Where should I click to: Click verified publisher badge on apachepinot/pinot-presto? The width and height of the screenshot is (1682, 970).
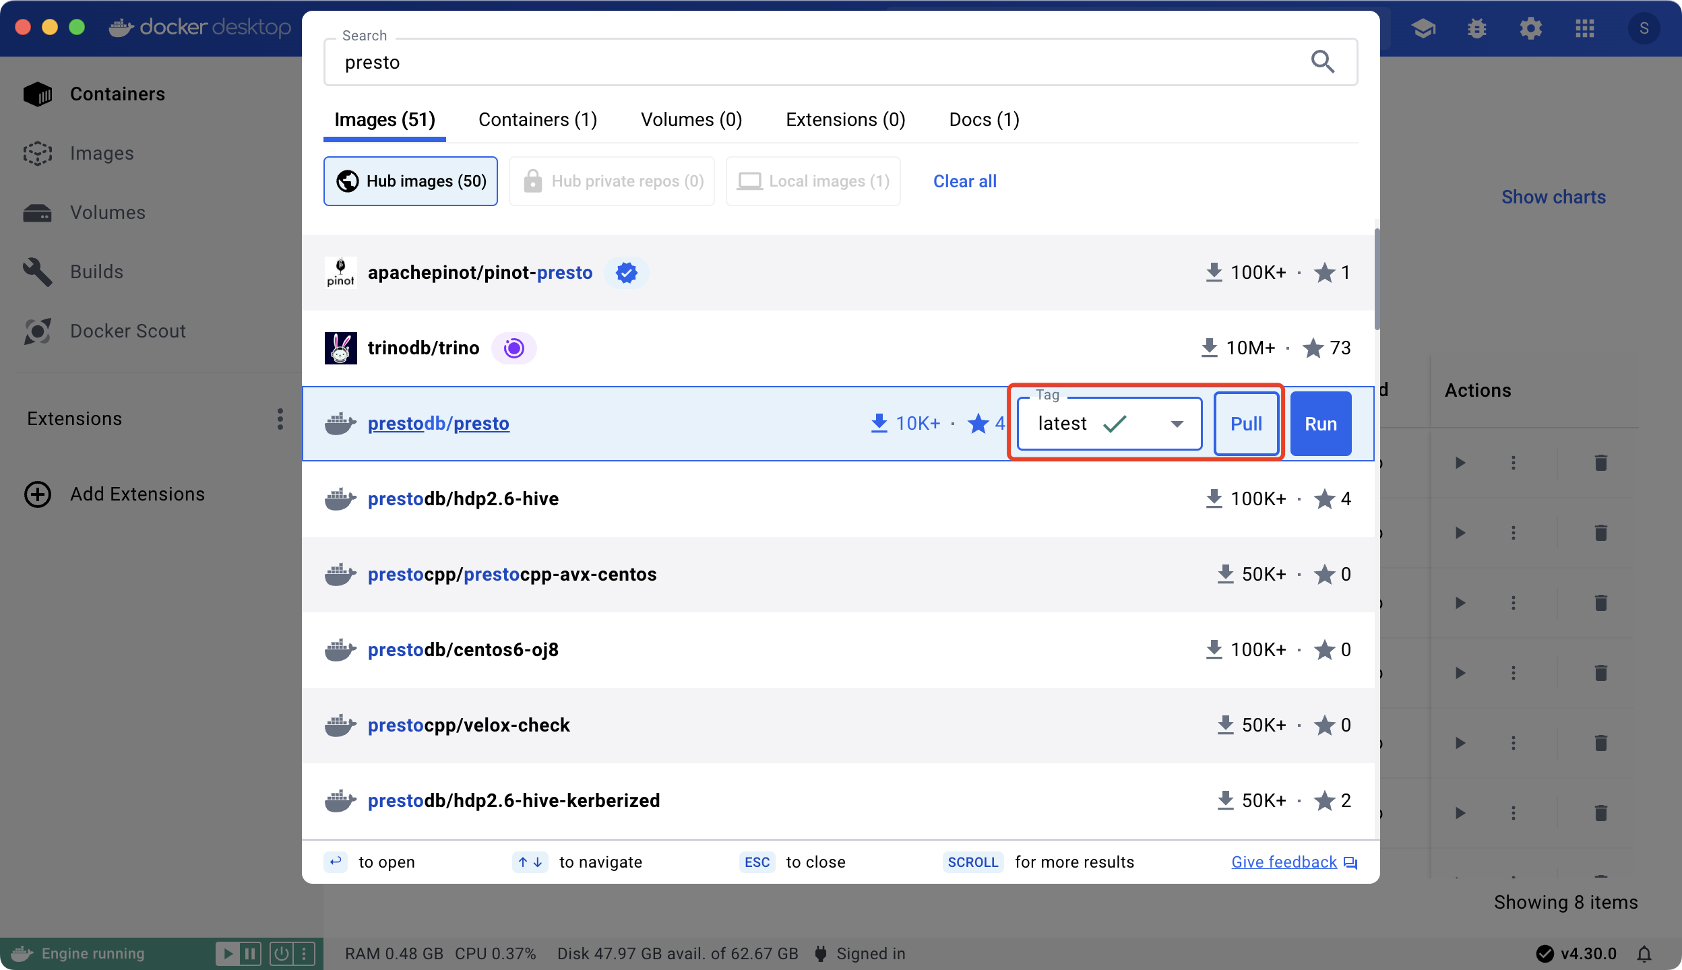point(627,273)
